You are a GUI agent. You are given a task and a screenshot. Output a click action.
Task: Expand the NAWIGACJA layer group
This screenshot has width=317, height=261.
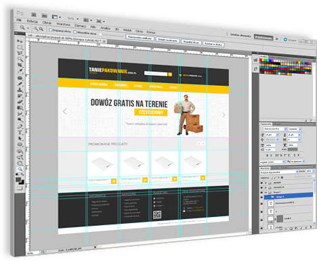[266, 187]
